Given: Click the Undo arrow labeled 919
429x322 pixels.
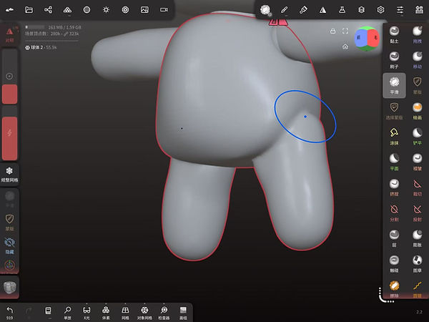Looking at the screenshot, I should [x=9, y=313].
